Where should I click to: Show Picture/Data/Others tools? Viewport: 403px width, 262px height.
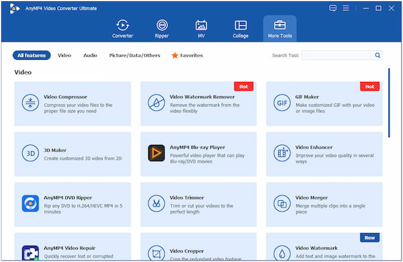coord(135,55)
